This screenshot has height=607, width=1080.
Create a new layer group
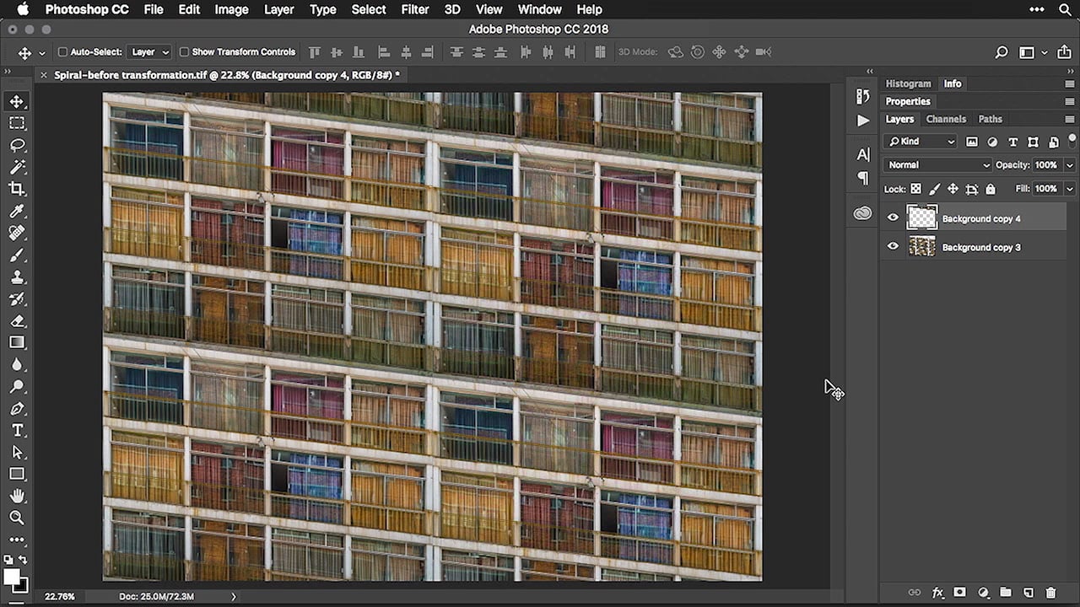coord(1006,593)
